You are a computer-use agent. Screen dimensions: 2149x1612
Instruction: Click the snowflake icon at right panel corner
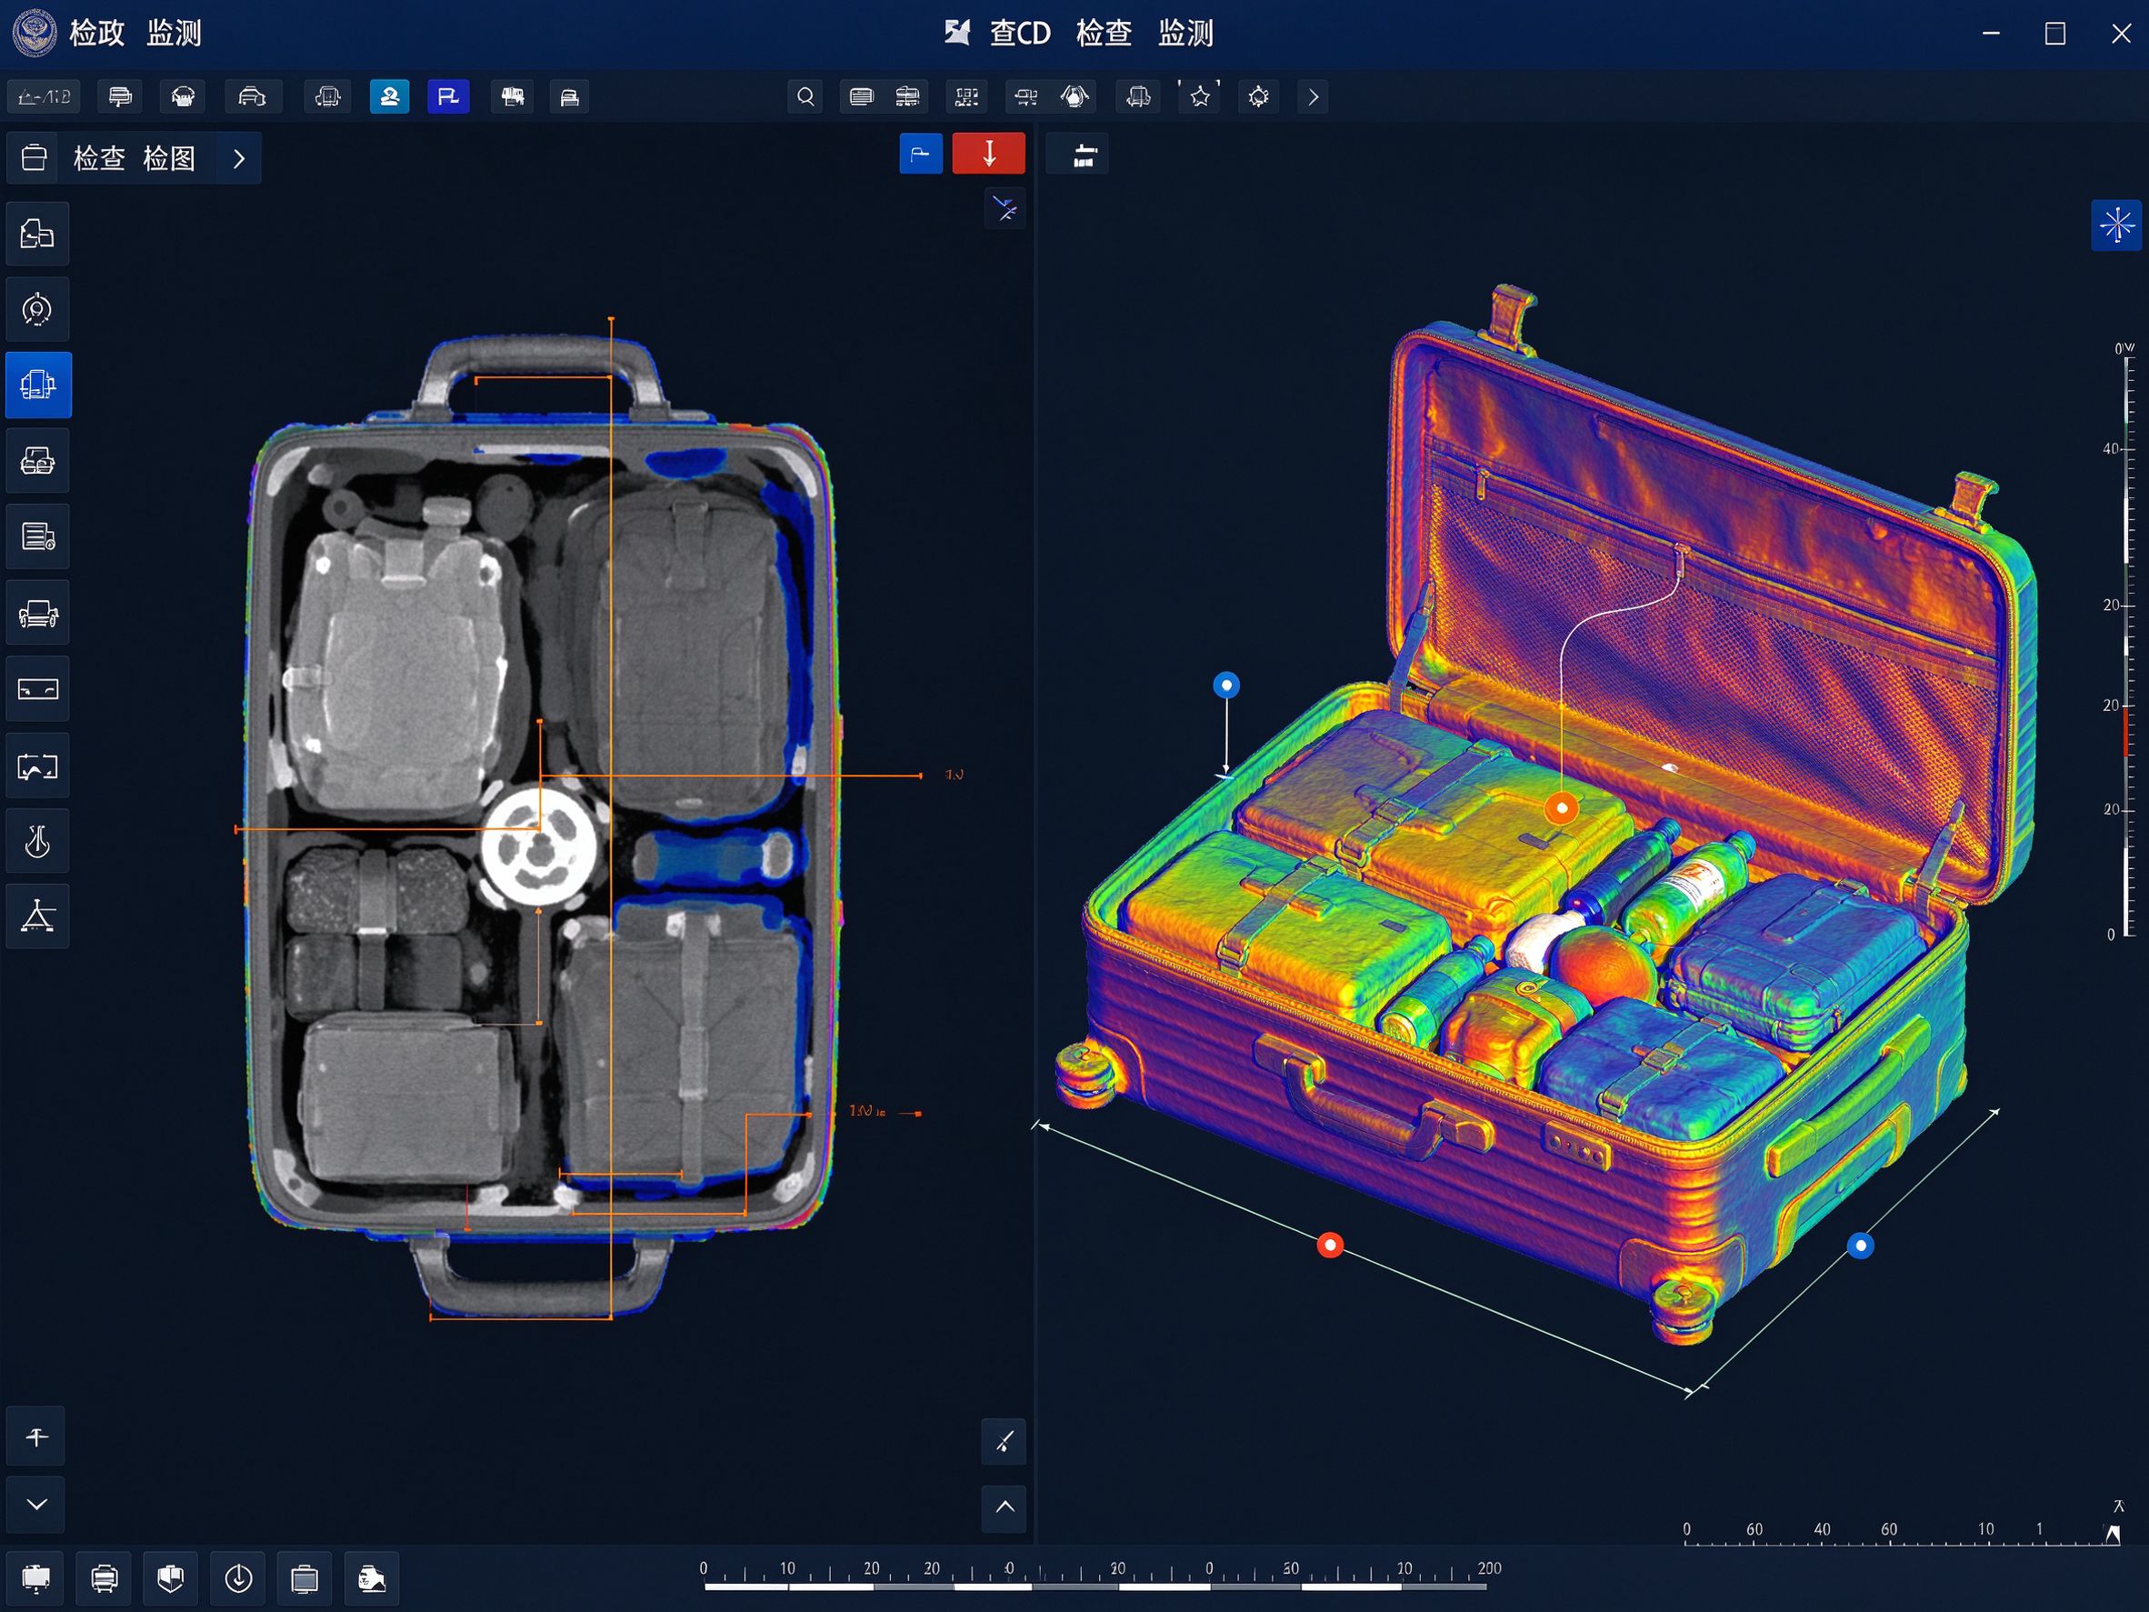click(x=2116, y=225)
